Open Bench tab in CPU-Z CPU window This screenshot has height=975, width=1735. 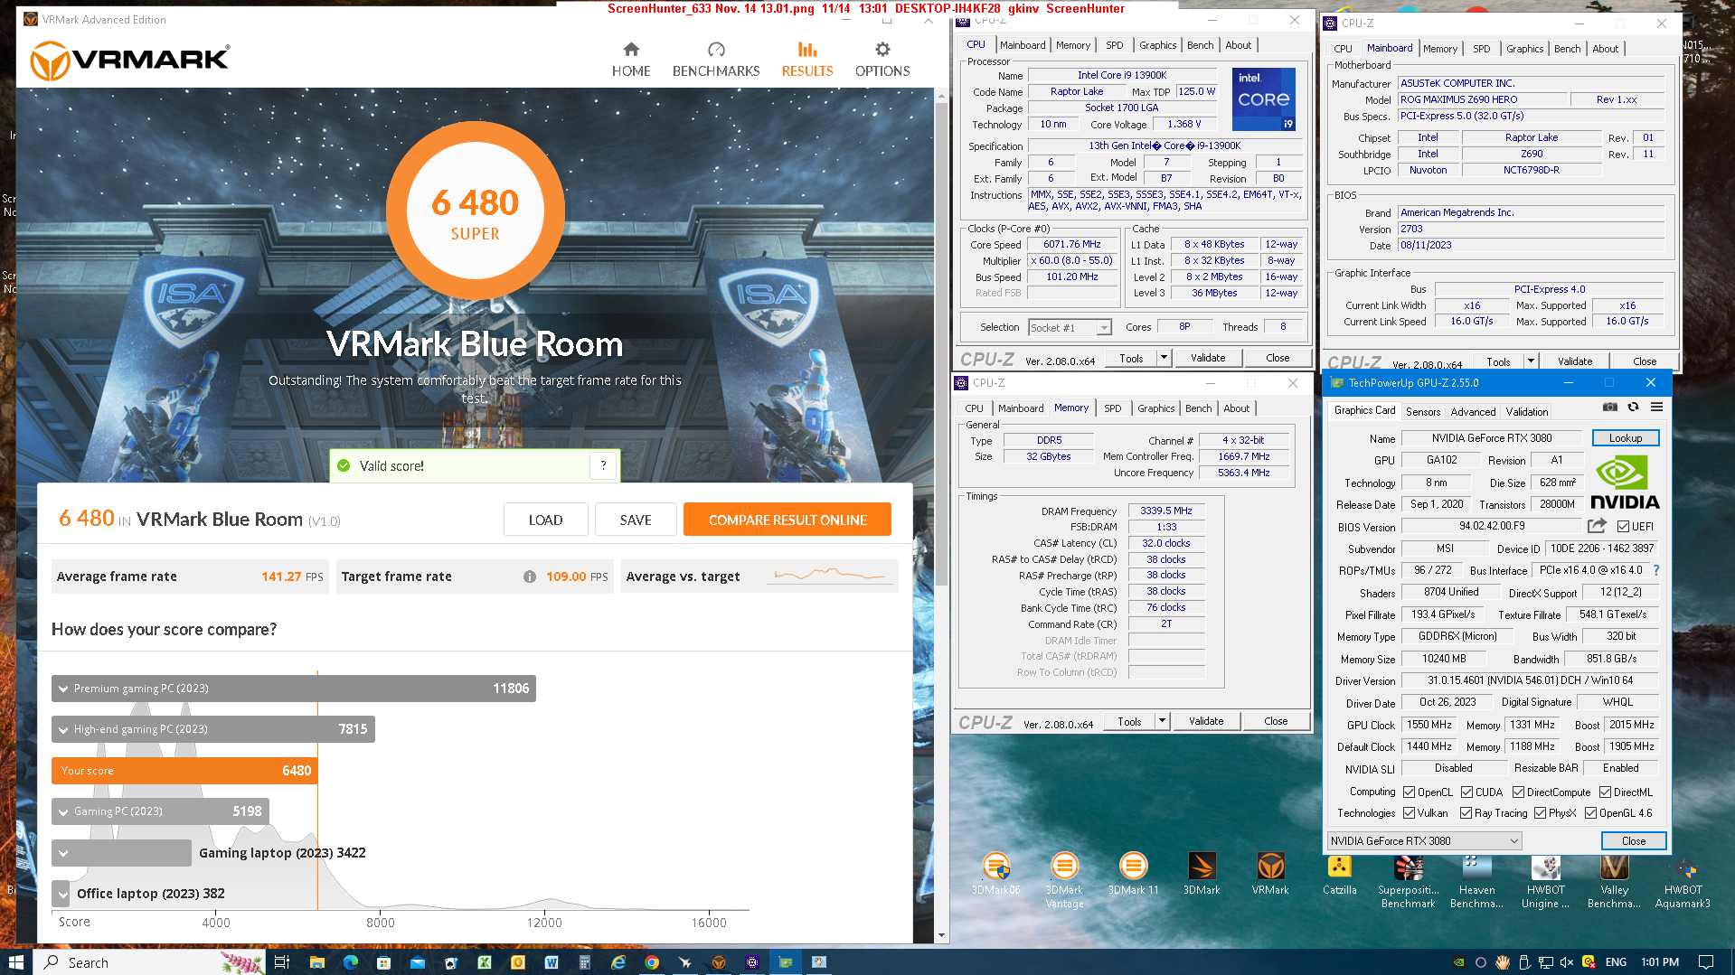[1201, 45]
